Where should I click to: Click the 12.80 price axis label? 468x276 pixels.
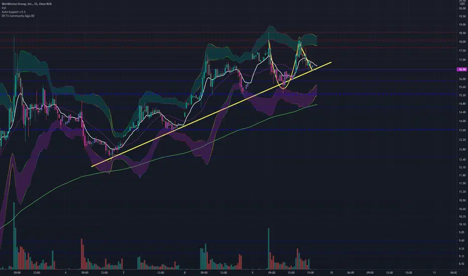pyautogui.click(x=462, y=150)
